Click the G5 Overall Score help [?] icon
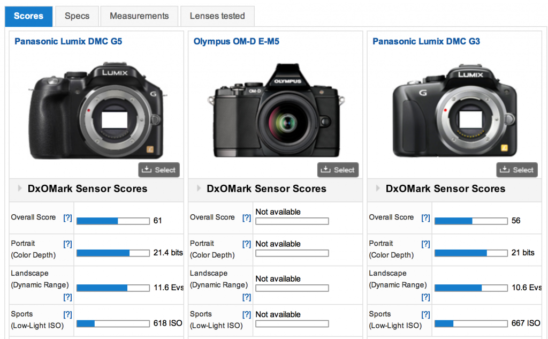548x339 pixels. [x=67, y=217]
